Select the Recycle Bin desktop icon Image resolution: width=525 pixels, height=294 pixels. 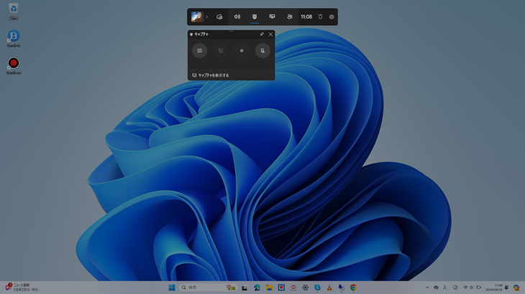click(14, 11)
